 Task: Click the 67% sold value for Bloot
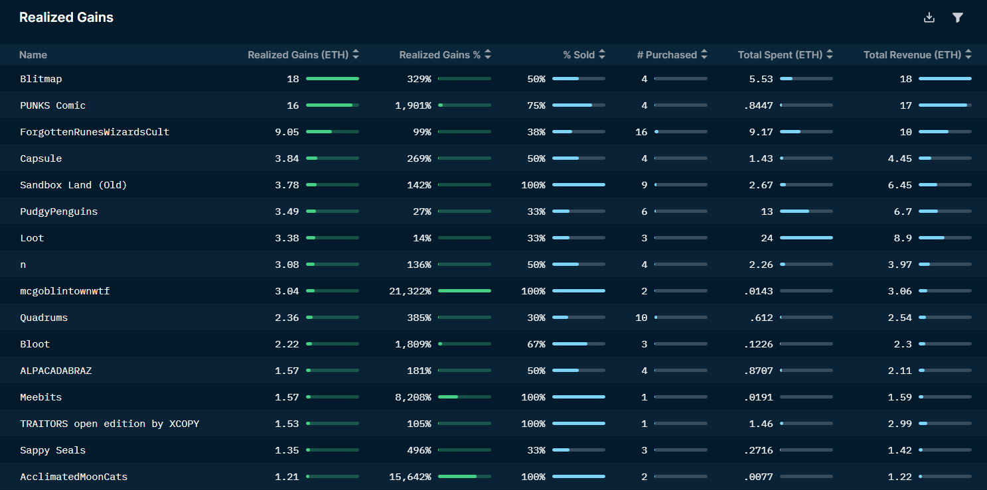click(536, 344)
